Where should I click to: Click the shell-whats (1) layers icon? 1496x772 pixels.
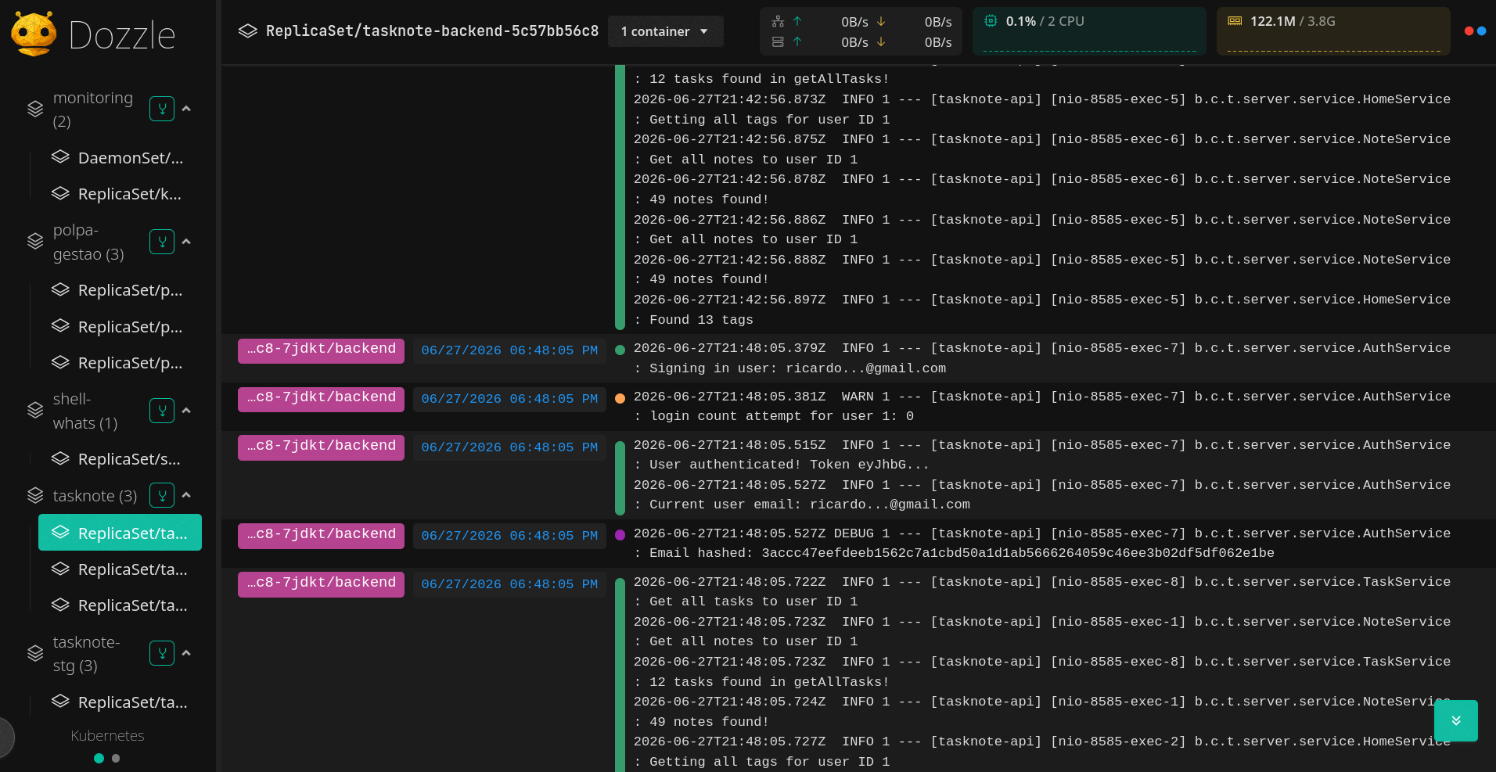[x=35, y=411]
